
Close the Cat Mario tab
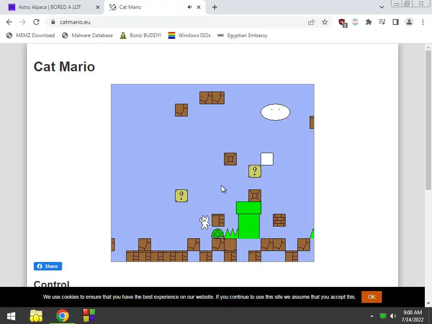click(x=199, y=7)
